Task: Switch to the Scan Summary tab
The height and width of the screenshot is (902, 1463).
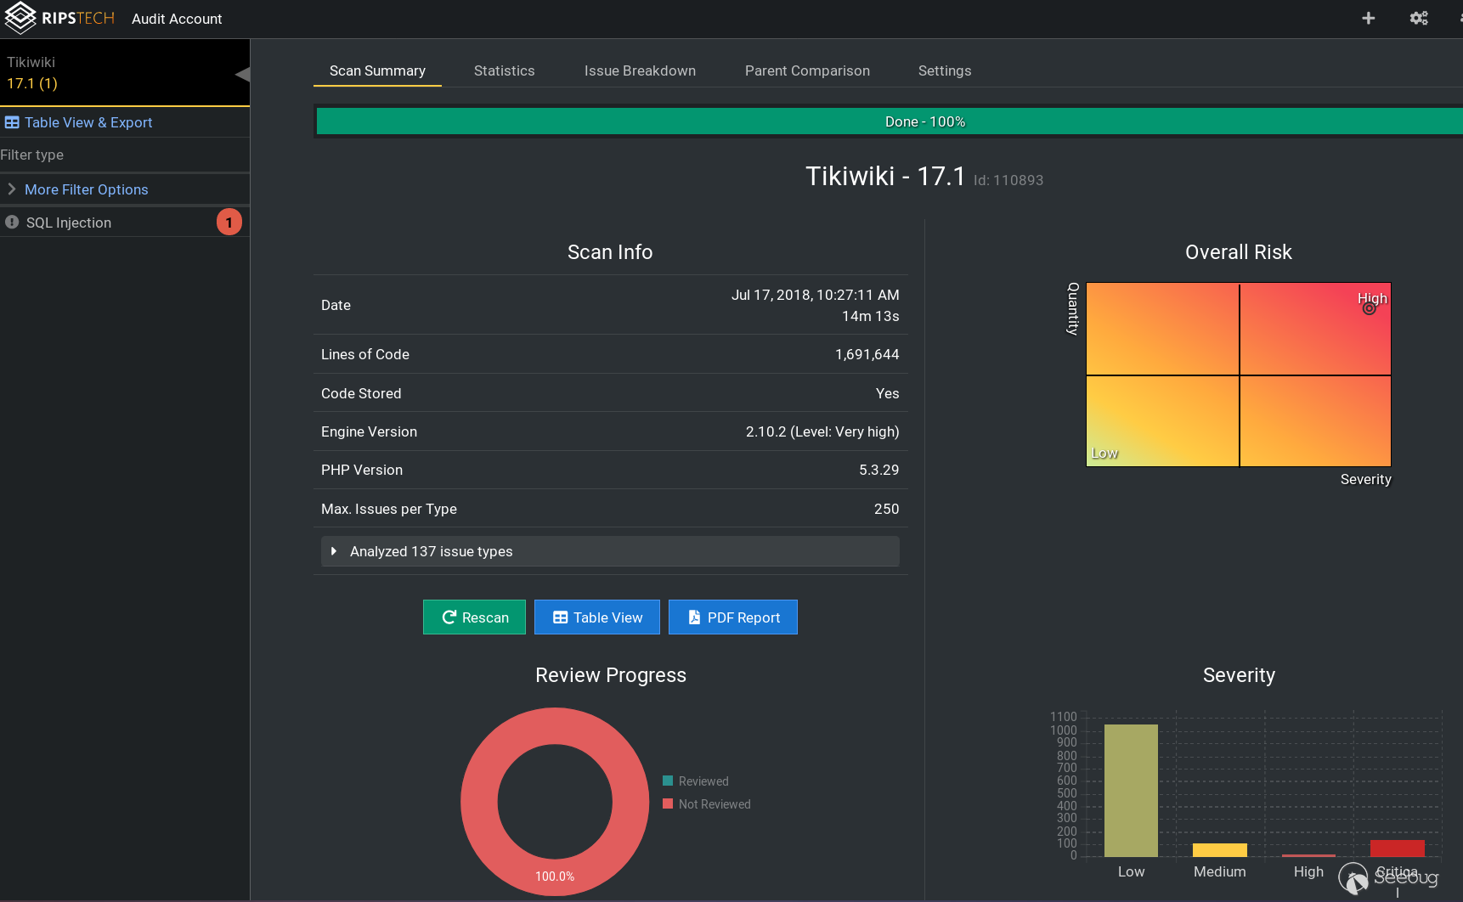Action: (x=377, y=70)
